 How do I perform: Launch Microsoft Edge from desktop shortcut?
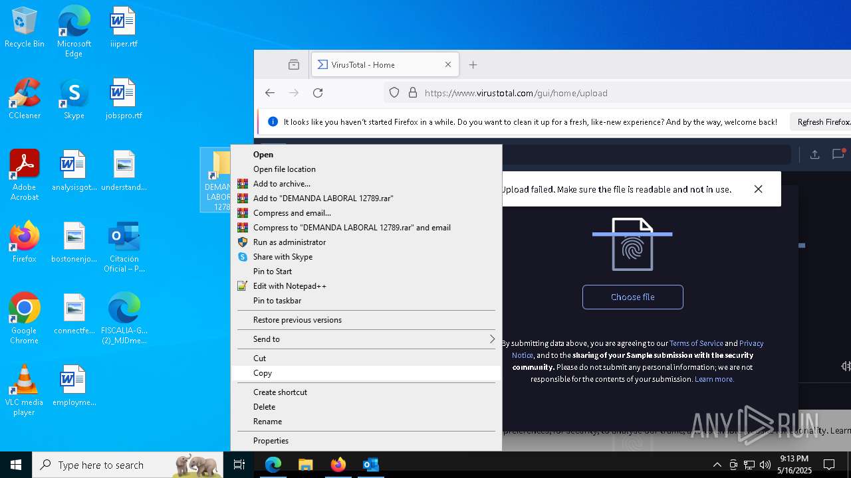tap(74, 32)
